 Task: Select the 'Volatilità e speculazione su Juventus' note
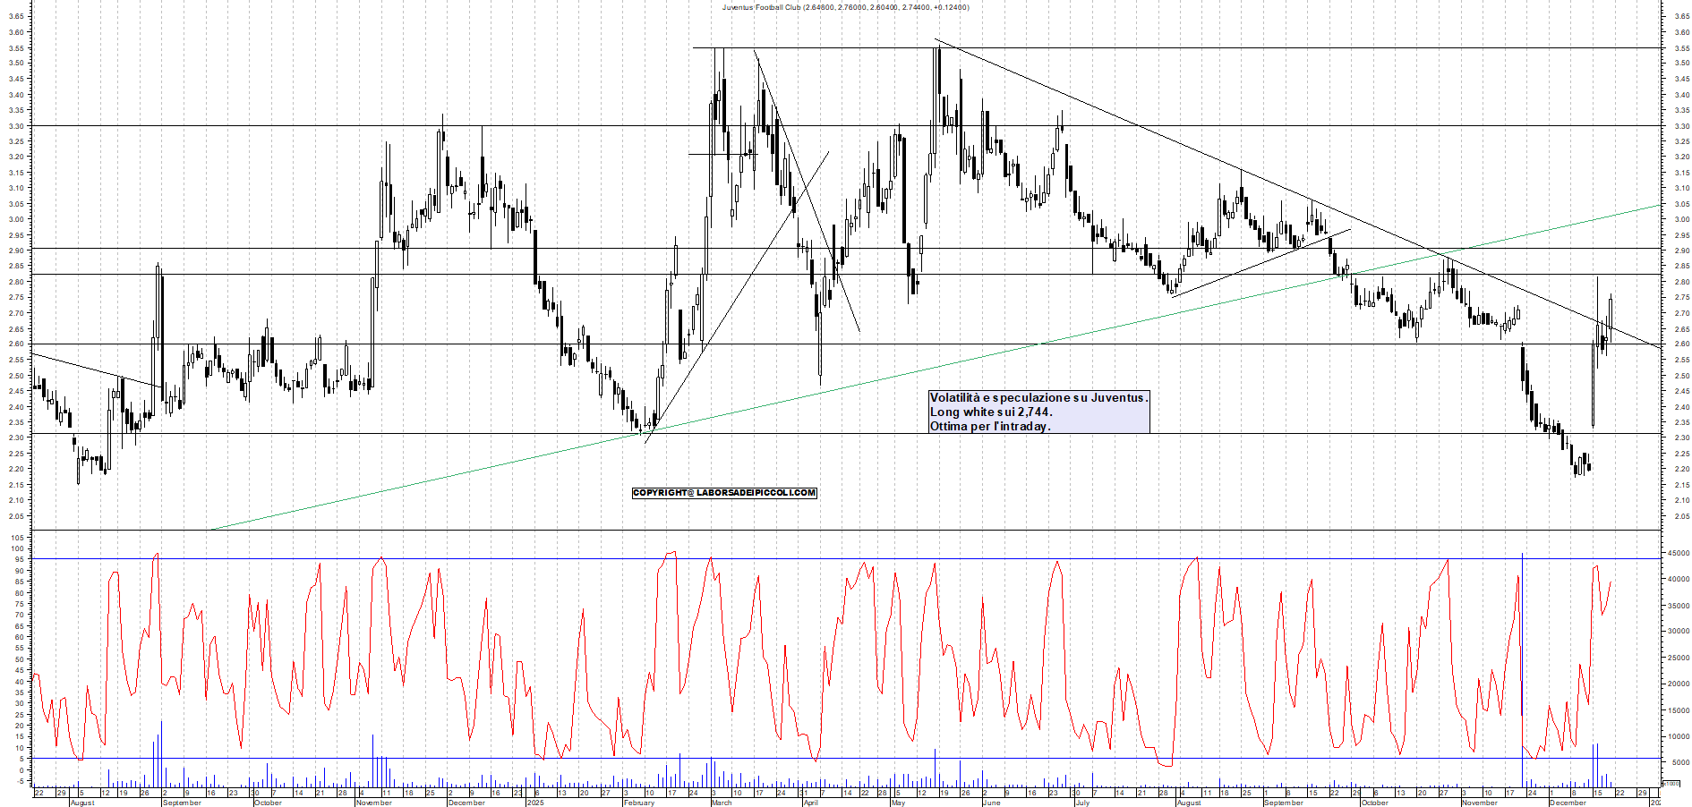coord(1038,397)
